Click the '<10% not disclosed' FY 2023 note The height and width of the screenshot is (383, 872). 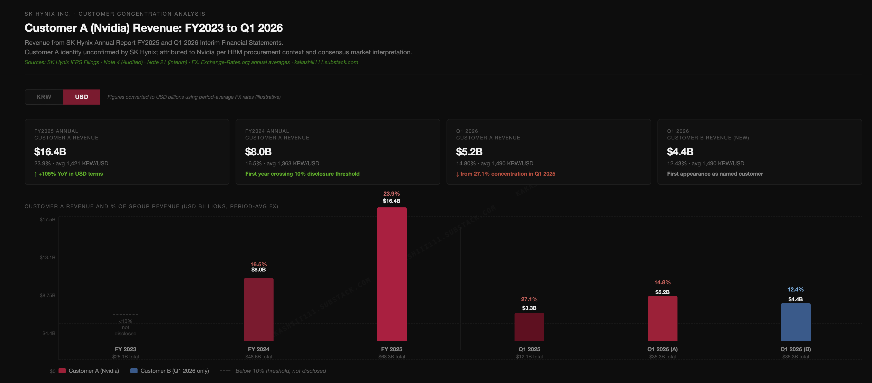(x=125, y=327)
